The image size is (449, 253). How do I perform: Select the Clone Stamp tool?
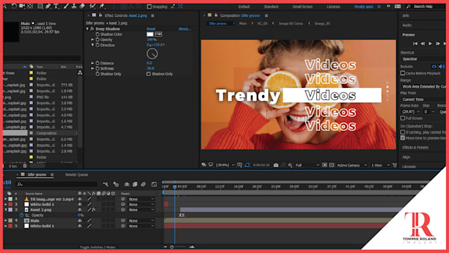74,6
